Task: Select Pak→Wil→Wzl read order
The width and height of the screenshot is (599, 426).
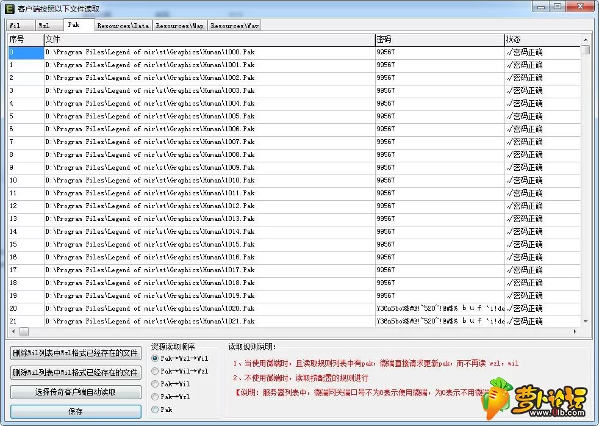Action: click(180, 371)
